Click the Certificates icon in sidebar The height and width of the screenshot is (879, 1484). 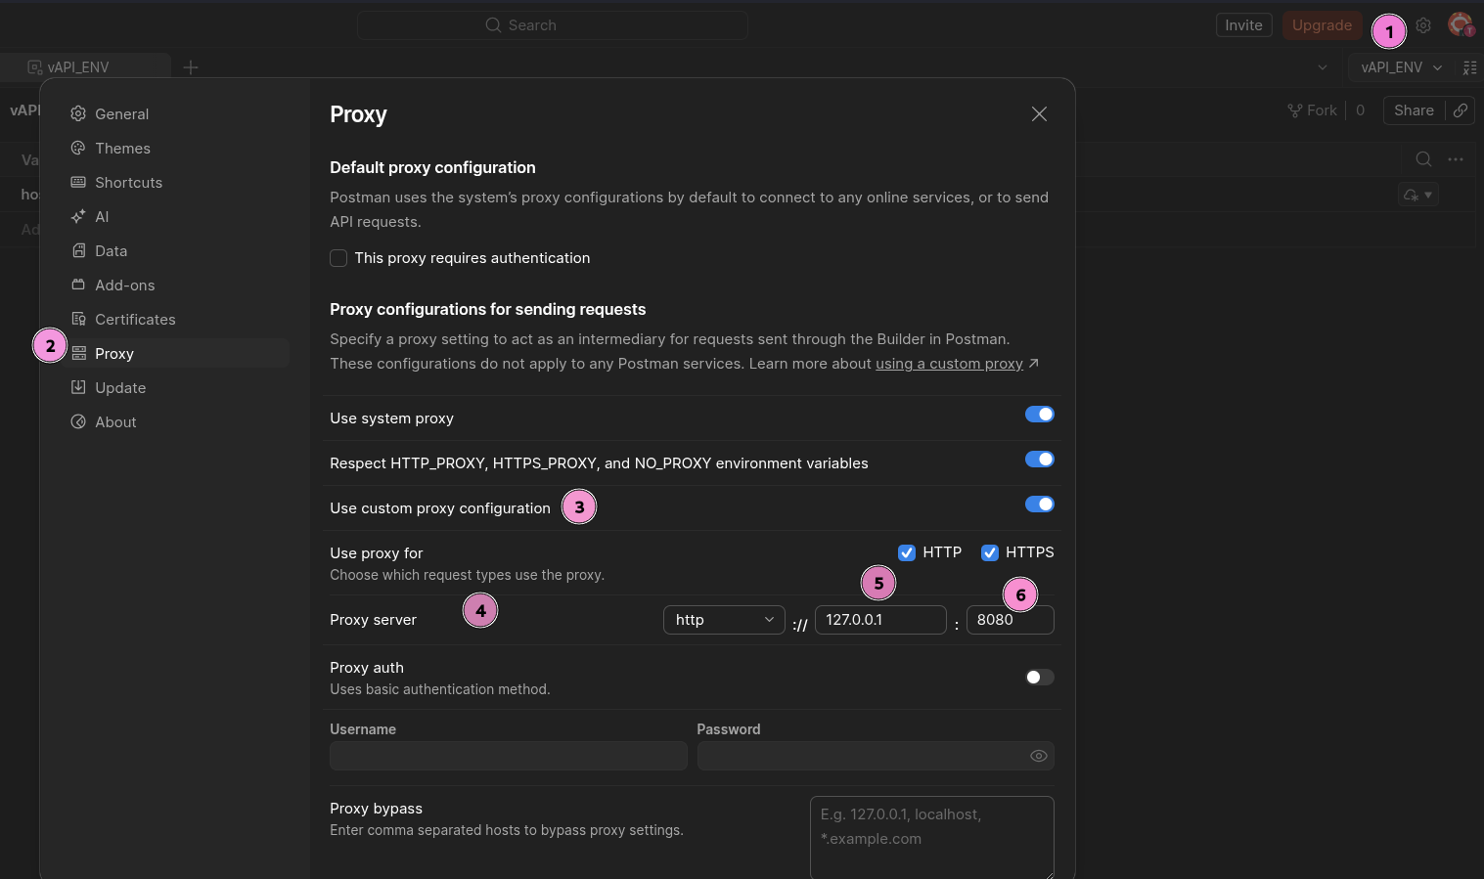pos(78,320)
